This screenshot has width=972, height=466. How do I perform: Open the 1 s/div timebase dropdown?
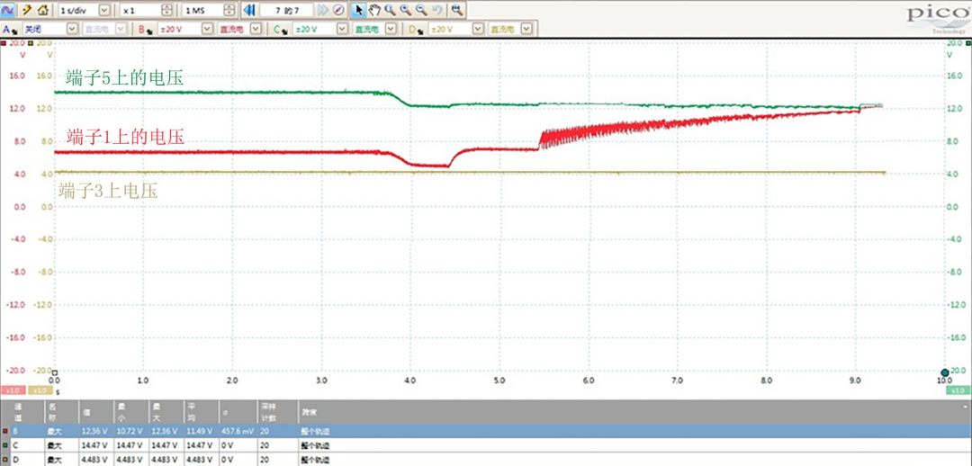pyautogui.click(x=104, y=11)
